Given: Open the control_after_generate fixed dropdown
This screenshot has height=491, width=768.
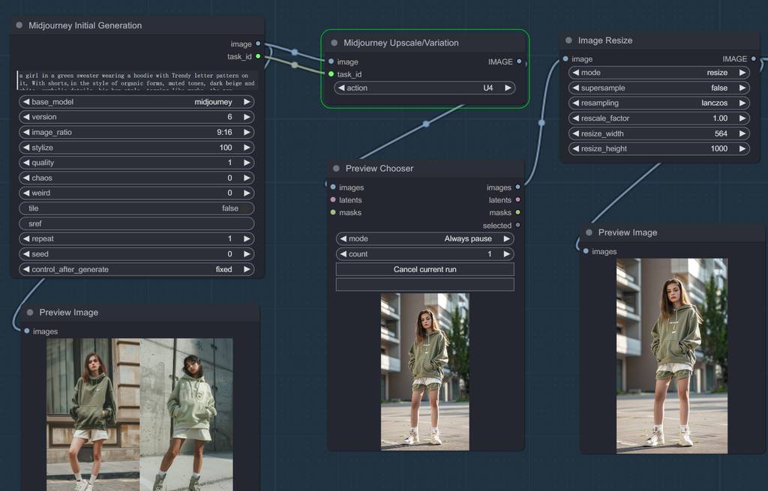Looking at the screenshot, I should click(136, 269).
